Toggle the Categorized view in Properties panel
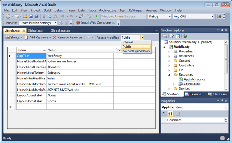 (164, 114)
